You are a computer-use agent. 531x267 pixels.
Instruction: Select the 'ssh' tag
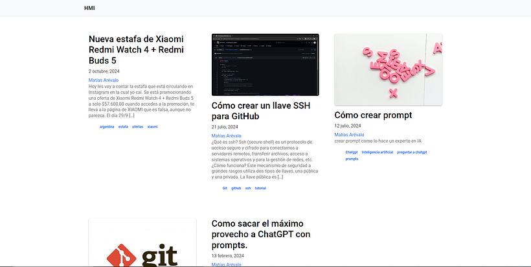[248, 188]
